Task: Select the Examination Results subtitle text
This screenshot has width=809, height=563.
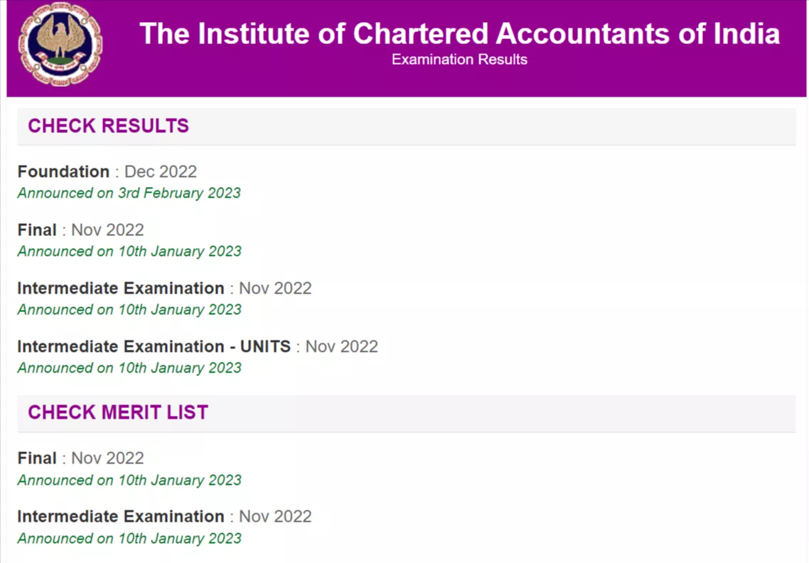Action: point(459,59)
